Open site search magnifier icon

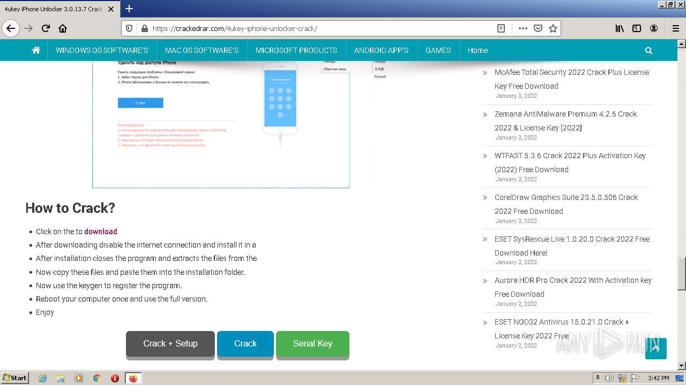(x=648, y=50)
